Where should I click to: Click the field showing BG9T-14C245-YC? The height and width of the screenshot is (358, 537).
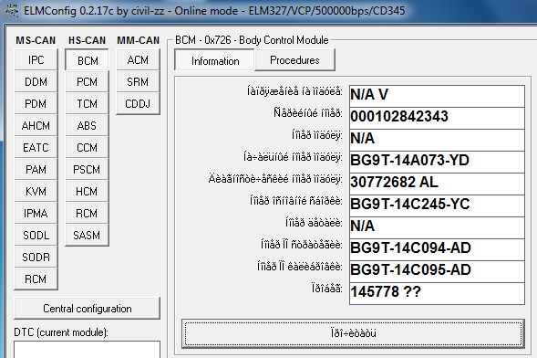[437, 205]
